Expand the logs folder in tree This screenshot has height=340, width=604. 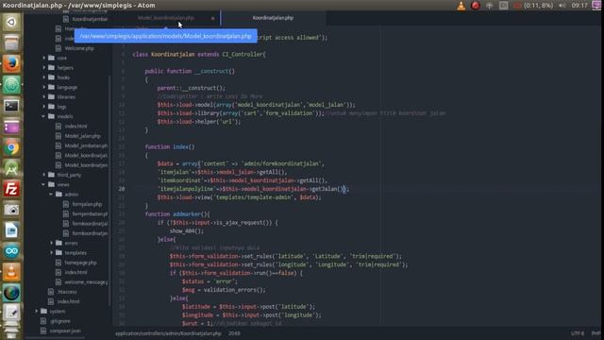pos(44,107)
